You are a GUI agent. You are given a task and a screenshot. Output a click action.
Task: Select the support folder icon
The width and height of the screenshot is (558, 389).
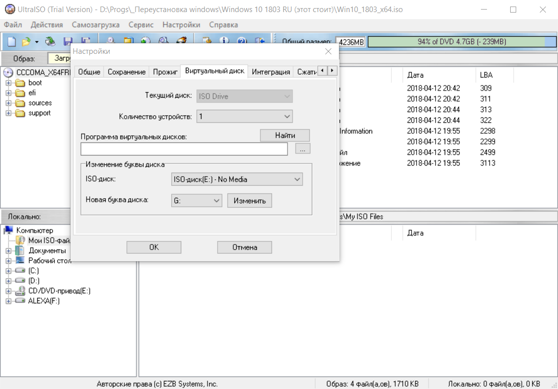click(x=20, y=113)
